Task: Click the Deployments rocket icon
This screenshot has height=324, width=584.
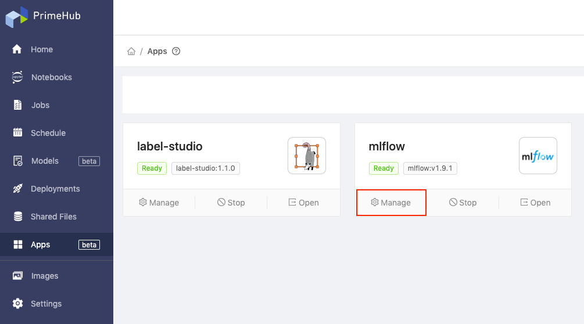Action: coord(17,189)
